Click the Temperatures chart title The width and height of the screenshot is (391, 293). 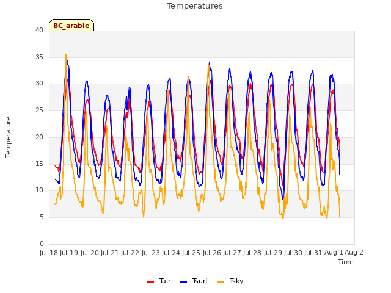pos(195,6)
